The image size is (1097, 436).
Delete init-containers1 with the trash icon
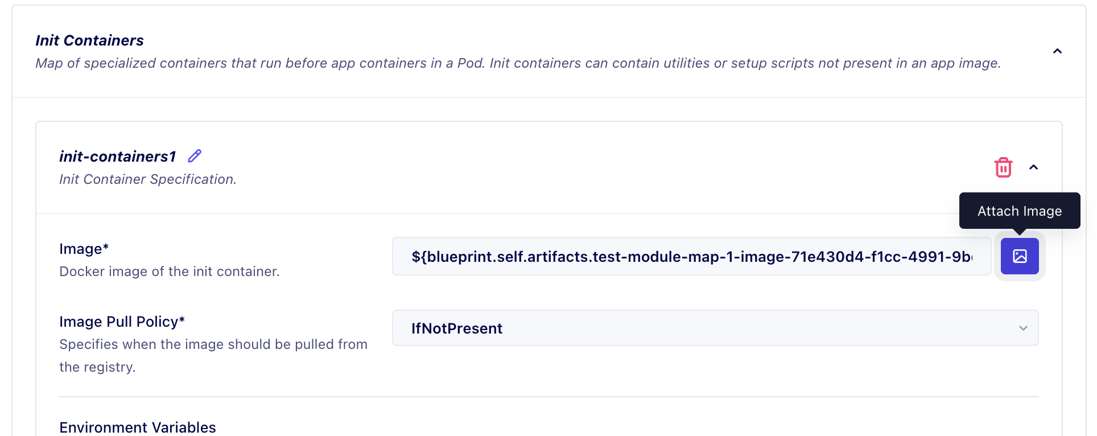click(x=1003, y=167)
